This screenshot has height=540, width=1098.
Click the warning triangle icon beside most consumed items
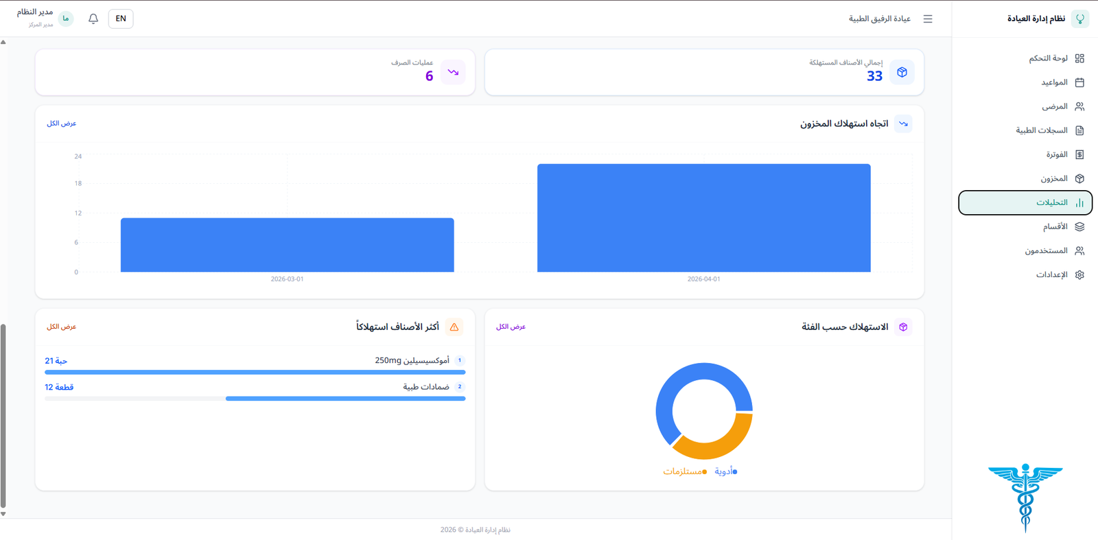pyautogui.click(x=454, y=327)
